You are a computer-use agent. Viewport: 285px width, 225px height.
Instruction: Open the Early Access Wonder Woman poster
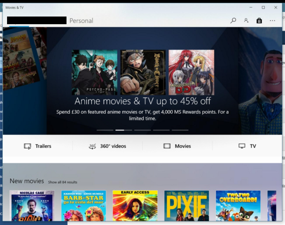click(x=135, y=206)
